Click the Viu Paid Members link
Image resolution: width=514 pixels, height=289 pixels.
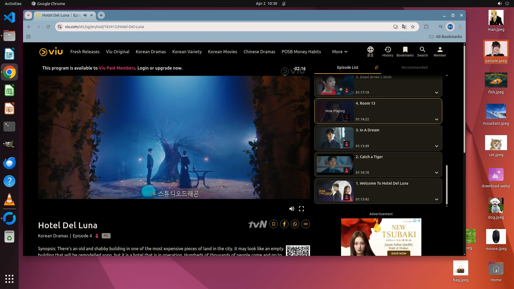(117, 68)
